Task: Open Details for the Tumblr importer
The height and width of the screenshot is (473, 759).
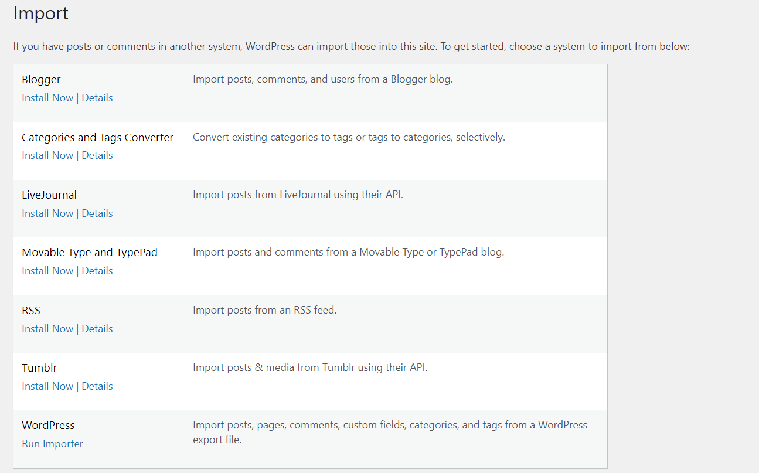Action: coord(97,386)
